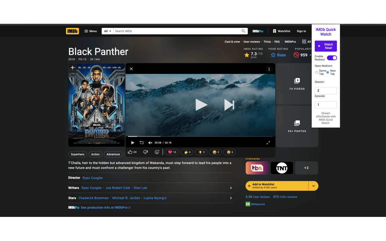Screen dimensions: 386x241
Task: Rate the movie with blue star
Action: pos(278,55)
